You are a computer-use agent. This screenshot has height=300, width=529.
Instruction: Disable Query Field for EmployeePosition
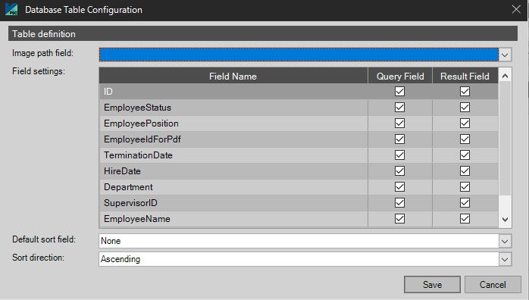[x=400, y=123]
